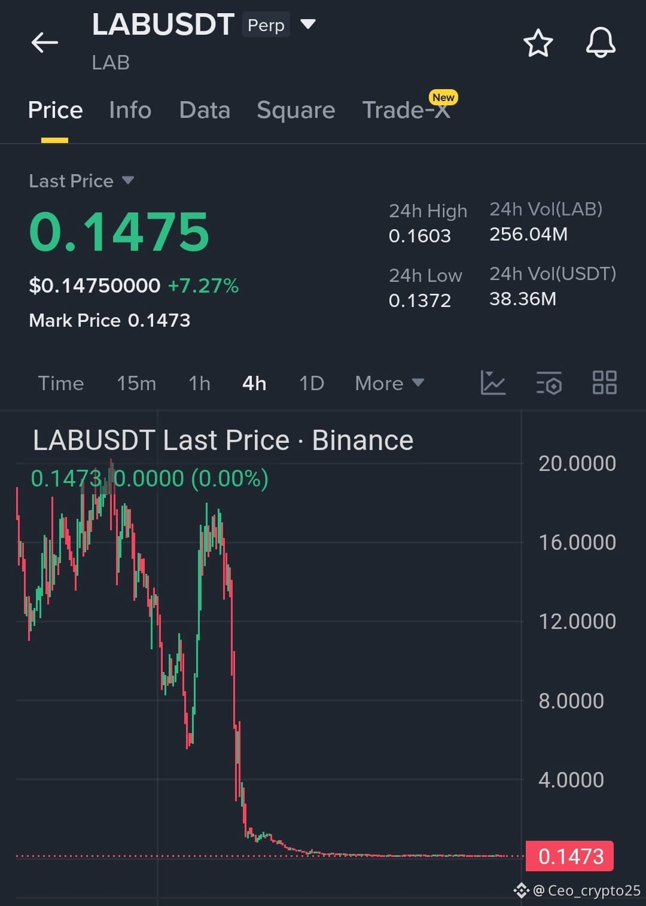The image size is (646, 906).
Task: Click the 0.0000 (0.00%) chart legend value
Action: (x=191, y=479)
